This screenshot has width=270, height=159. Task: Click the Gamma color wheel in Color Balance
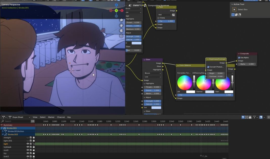click(204, 83)
